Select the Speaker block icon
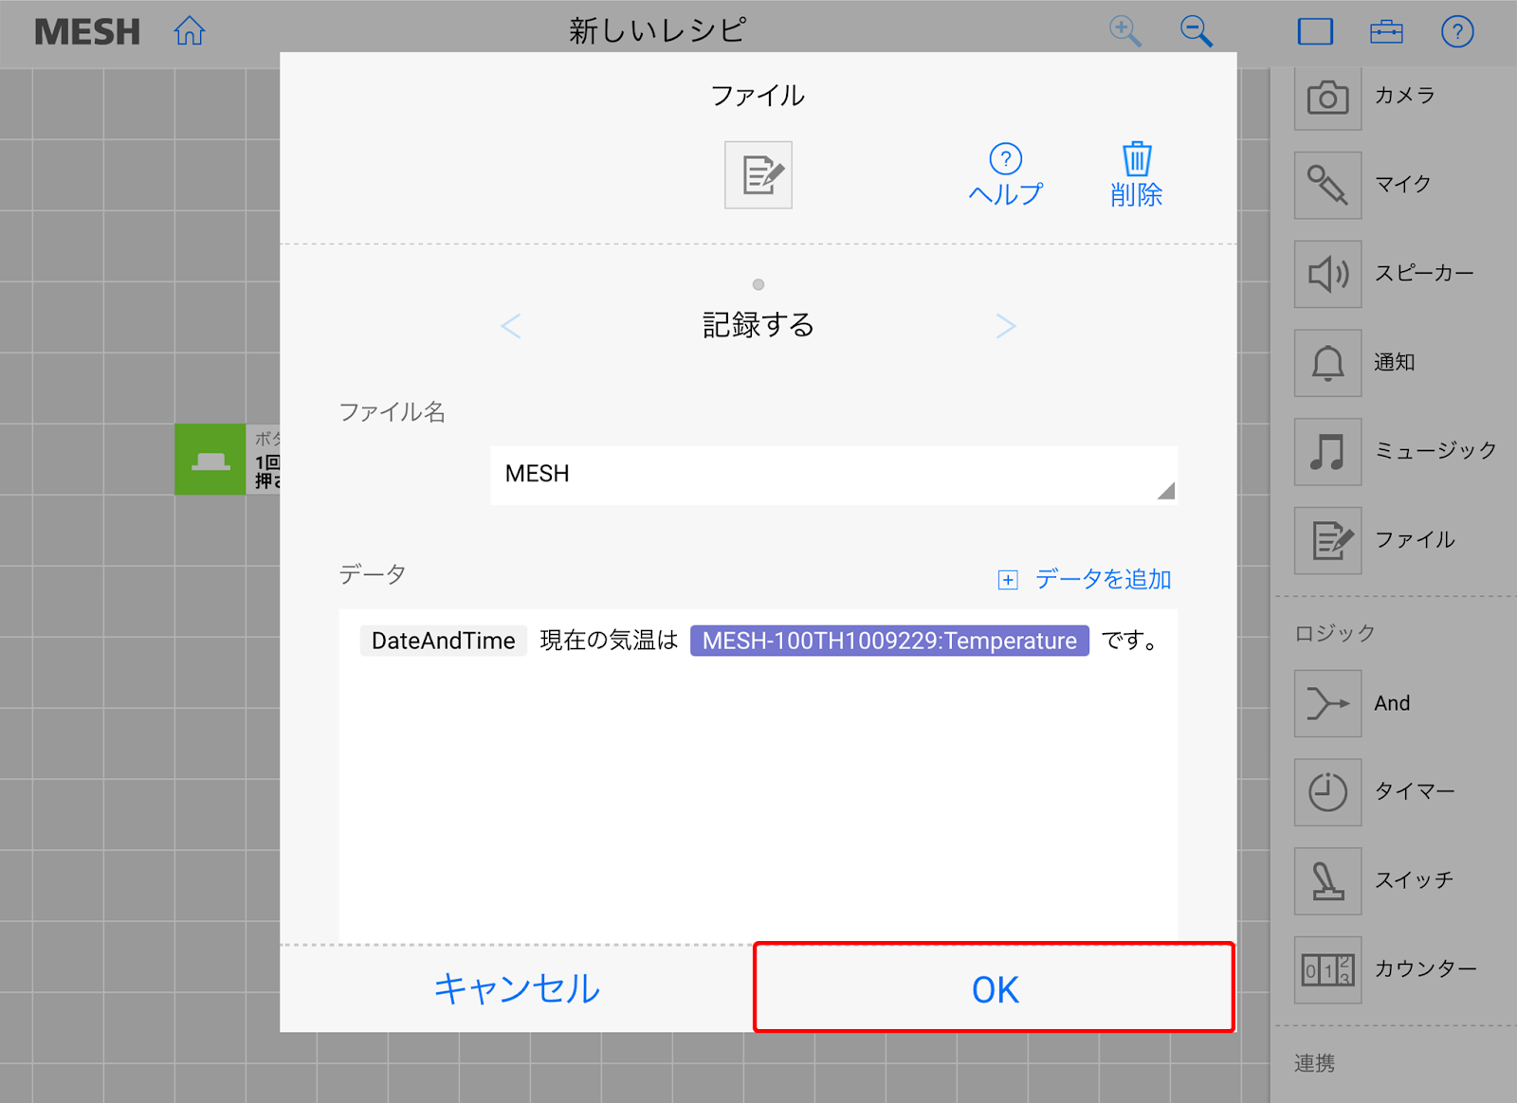 pos(1327,274)
